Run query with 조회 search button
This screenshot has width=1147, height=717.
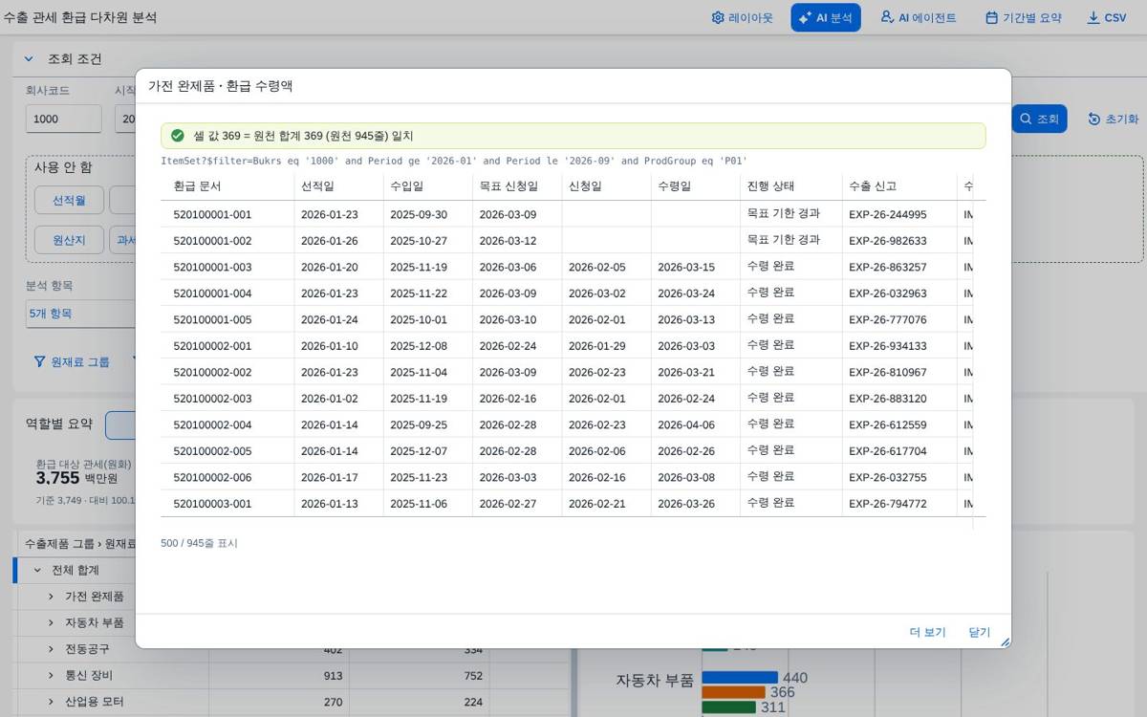1039,119
